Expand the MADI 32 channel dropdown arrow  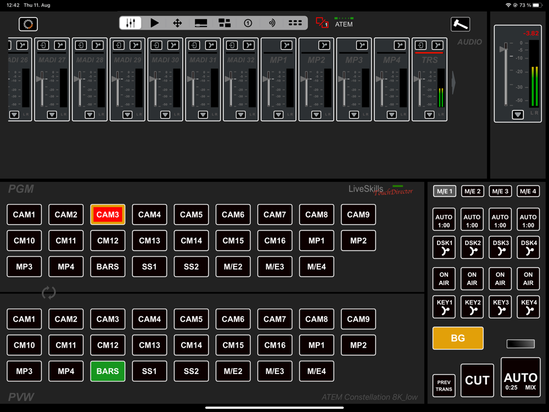click(x=240, y=115)
